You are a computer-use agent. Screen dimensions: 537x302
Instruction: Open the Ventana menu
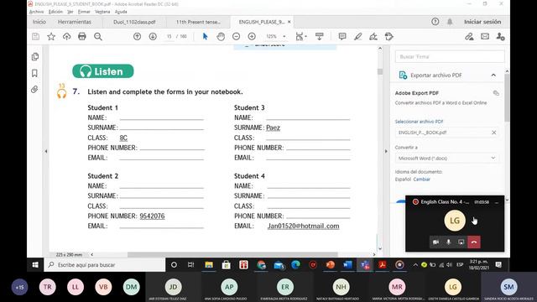click(x=102, y=12)
